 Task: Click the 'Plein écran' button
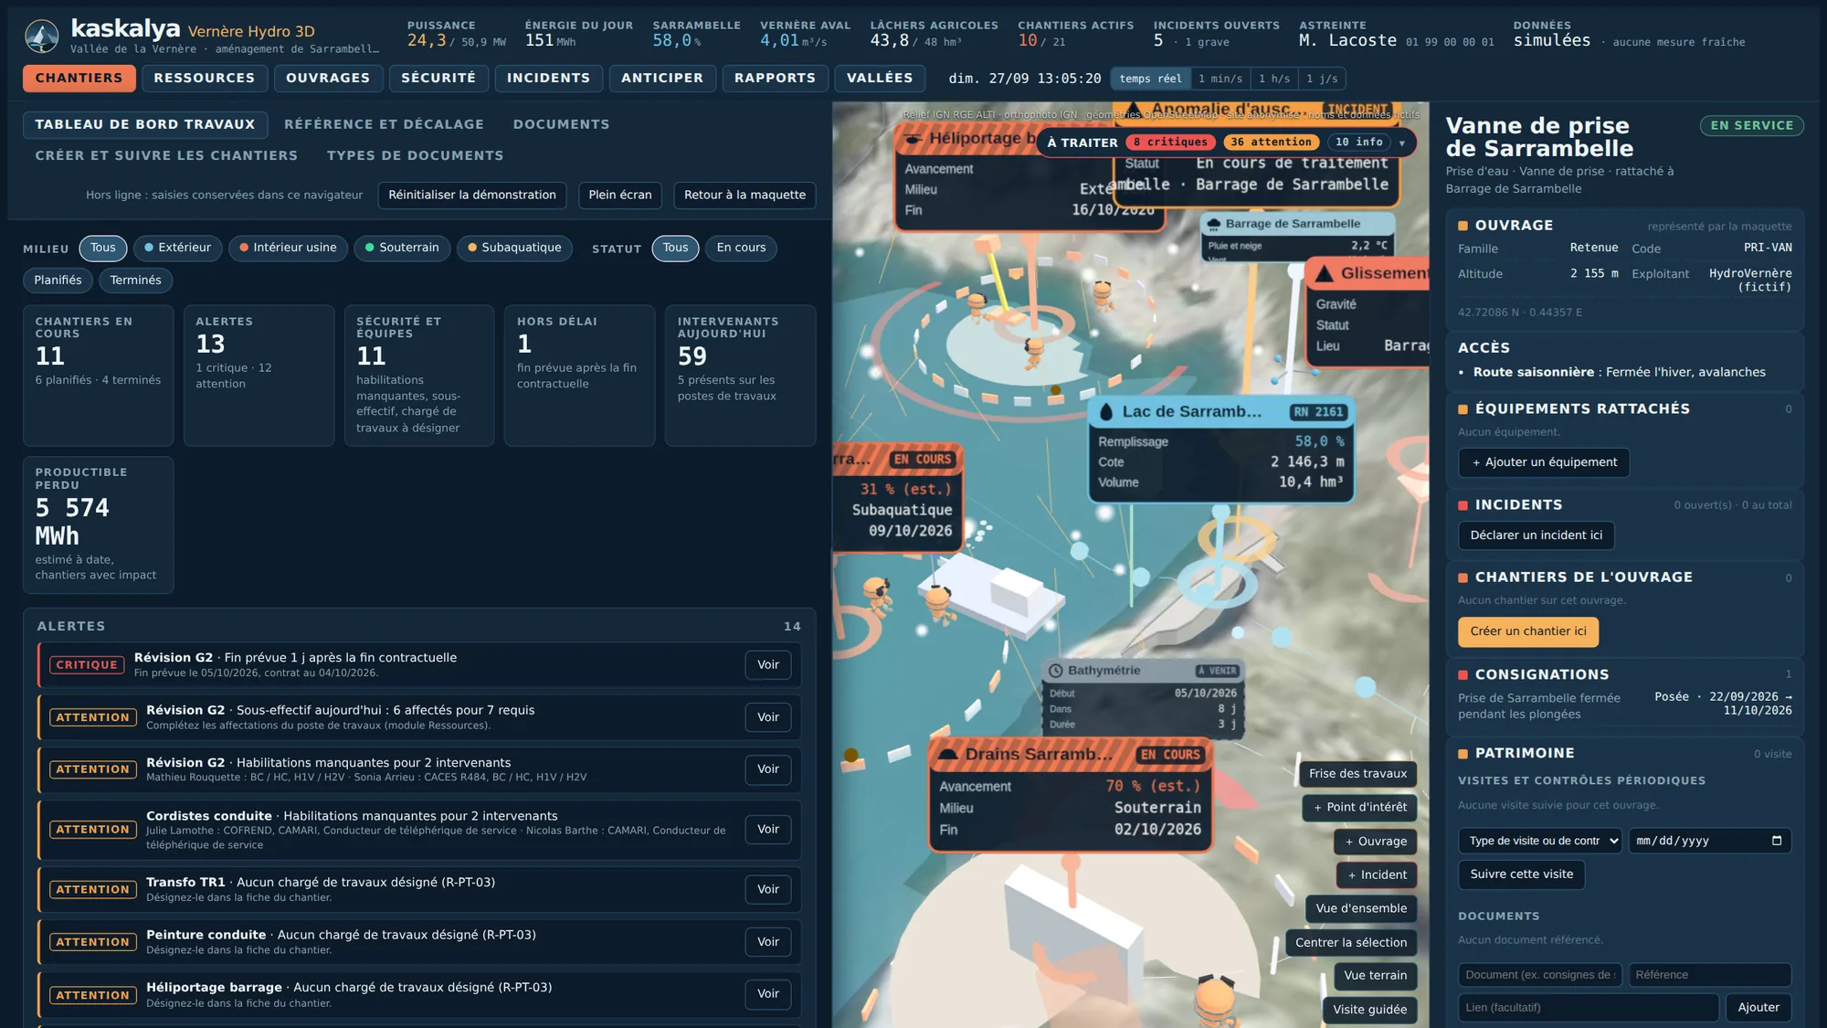click(620, 195)
